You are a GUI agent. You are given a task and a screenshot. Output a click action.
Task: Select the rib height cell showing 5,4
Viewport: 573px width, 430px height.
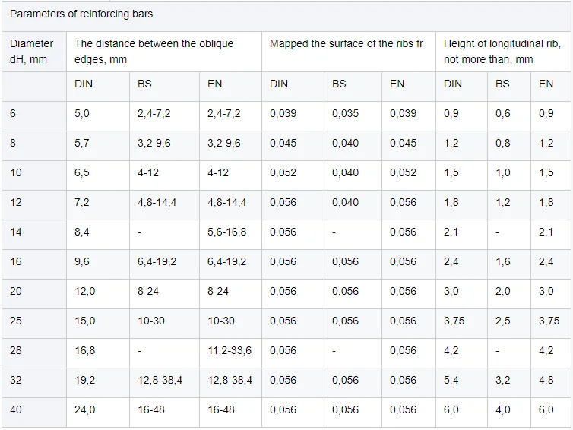point(451,380)
